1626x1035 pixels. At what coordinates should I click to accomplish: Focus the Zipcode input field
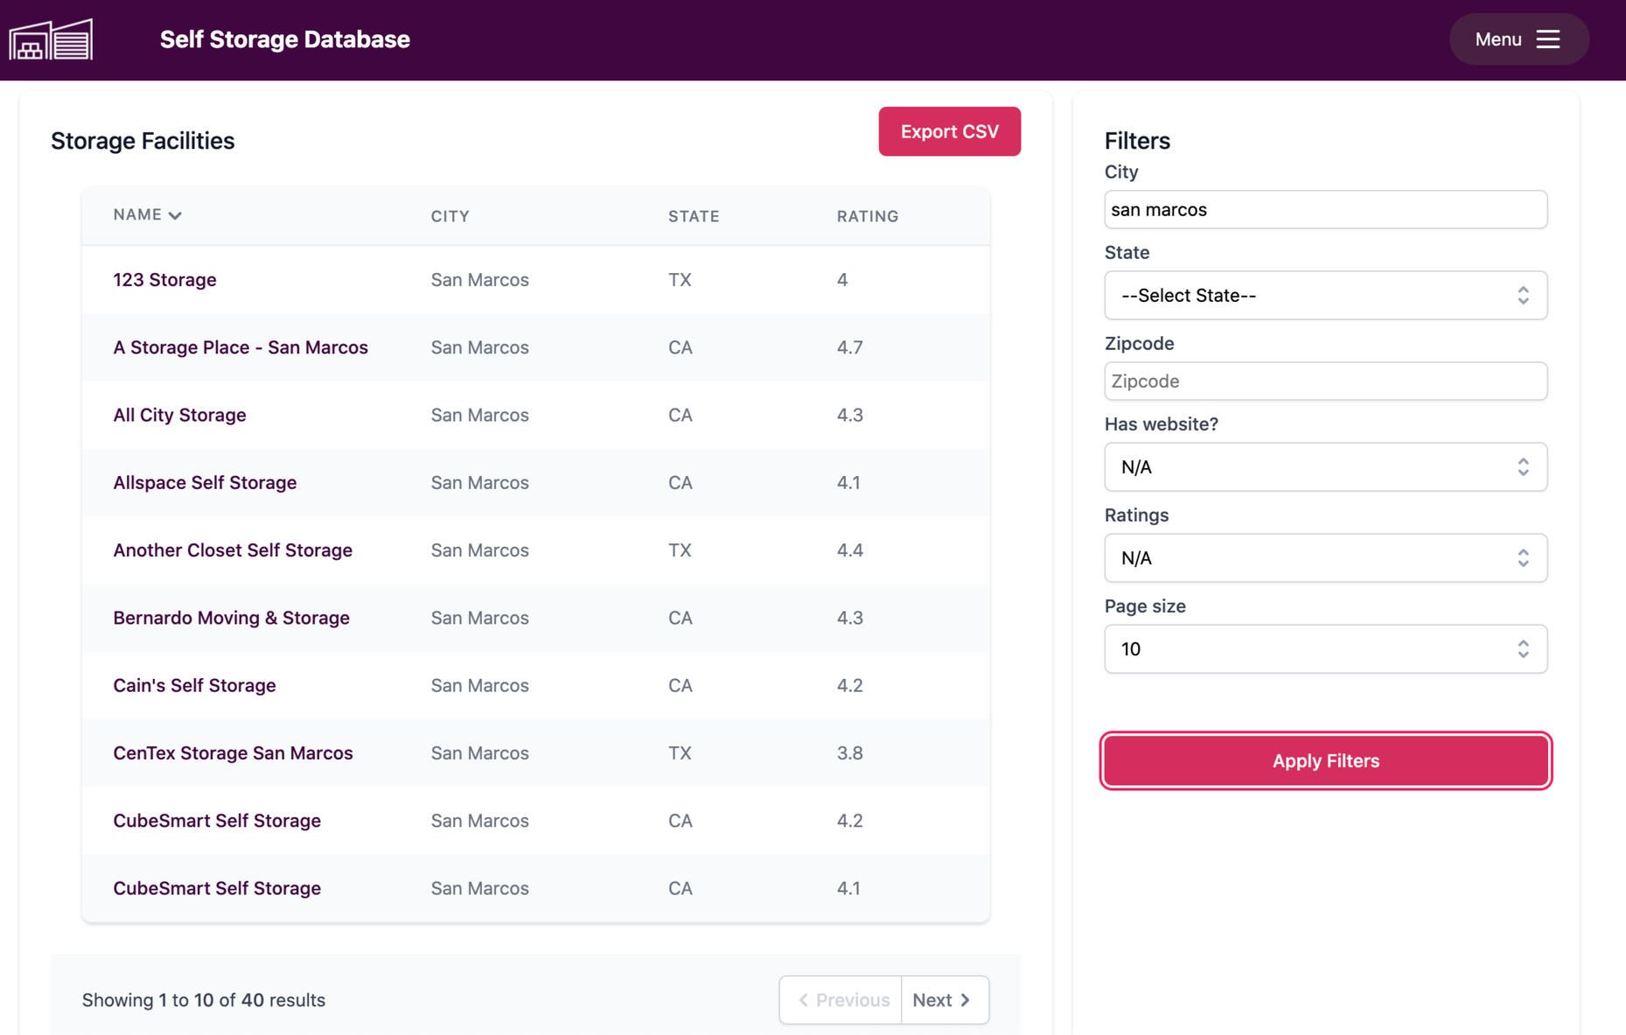[1325, 381]
